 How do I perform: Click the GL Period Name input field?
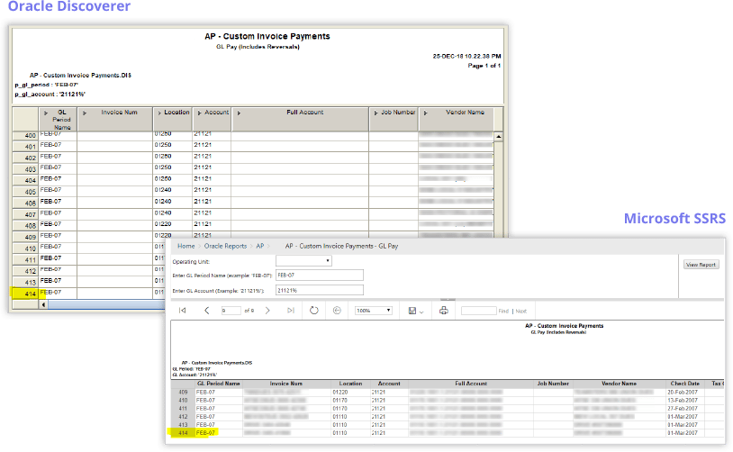(x=320, y=276)
